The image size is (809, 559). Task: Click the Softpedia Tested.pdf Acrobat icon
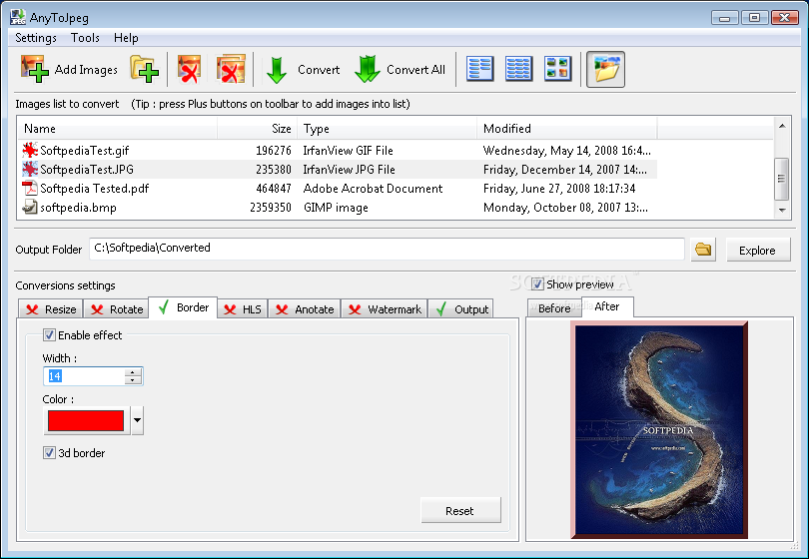click(30, 189)
